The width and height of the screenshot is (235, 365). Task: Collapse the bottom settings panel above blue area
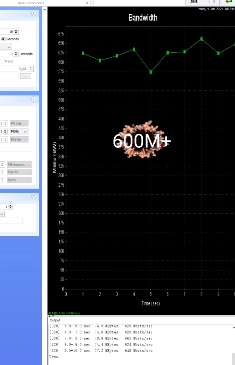34,197
